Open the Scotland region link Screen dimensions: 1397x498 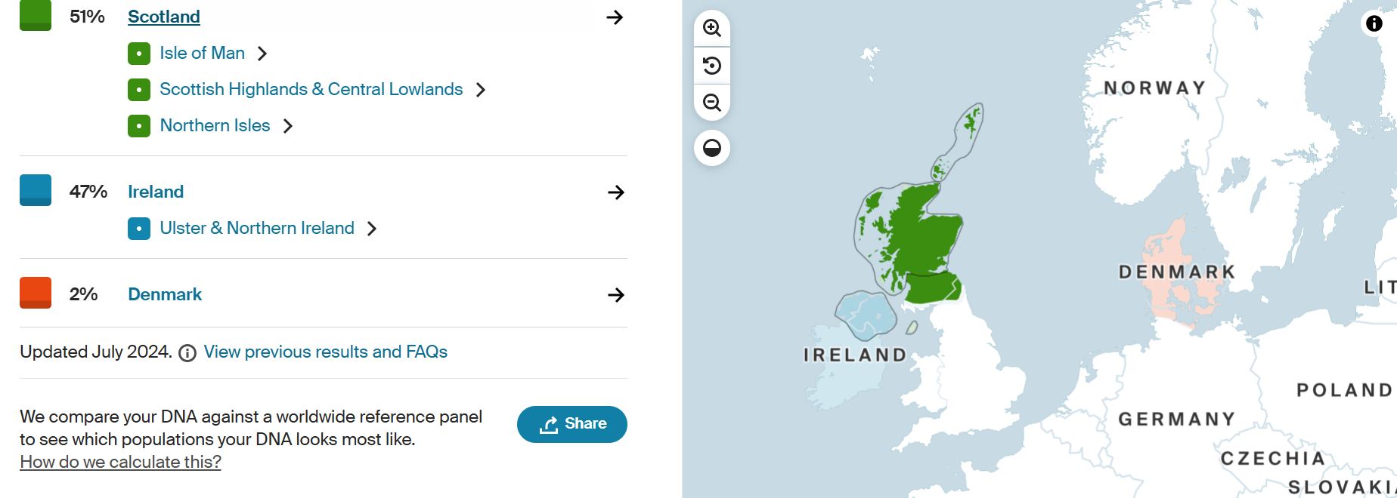click(x=163, y=17)
